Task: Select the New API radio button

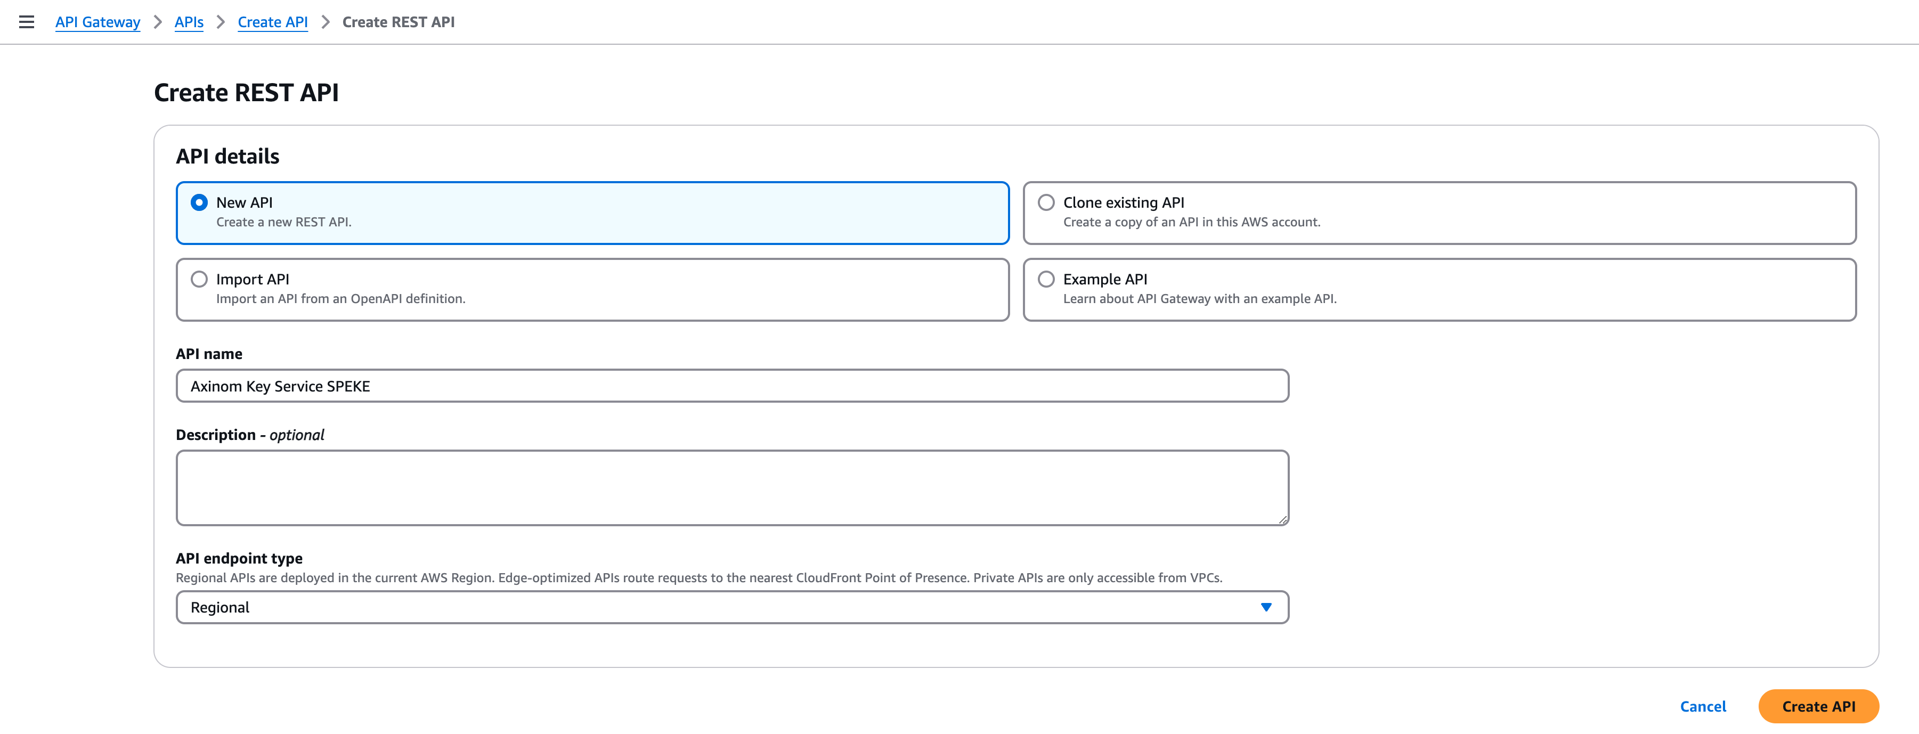Action: pyautogui.click(x=199, y=203)
